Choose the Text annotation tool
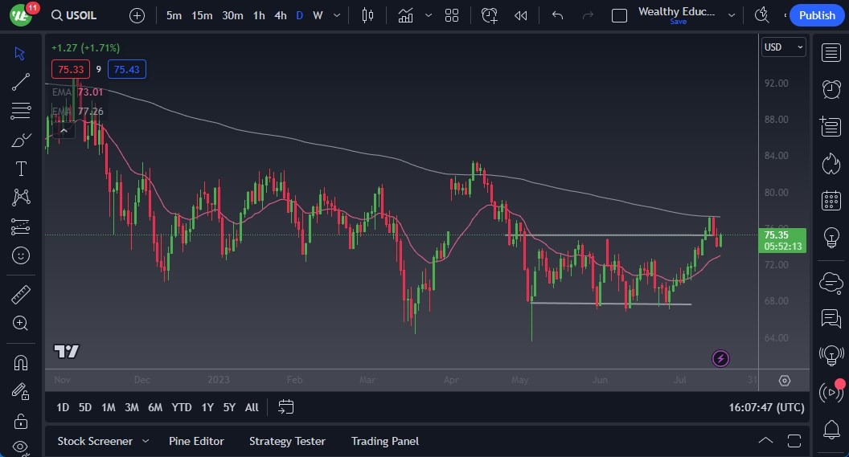This screenshot has width=849, height=457. tap(21, 169)
